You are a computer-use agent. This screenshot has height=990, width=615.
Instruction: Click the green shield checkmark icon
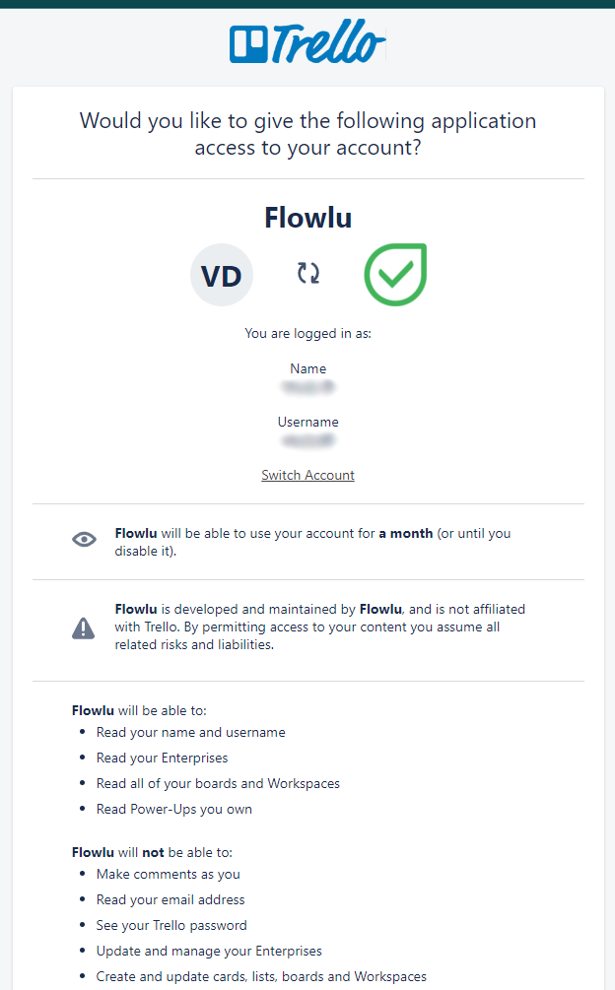point(395,275)
